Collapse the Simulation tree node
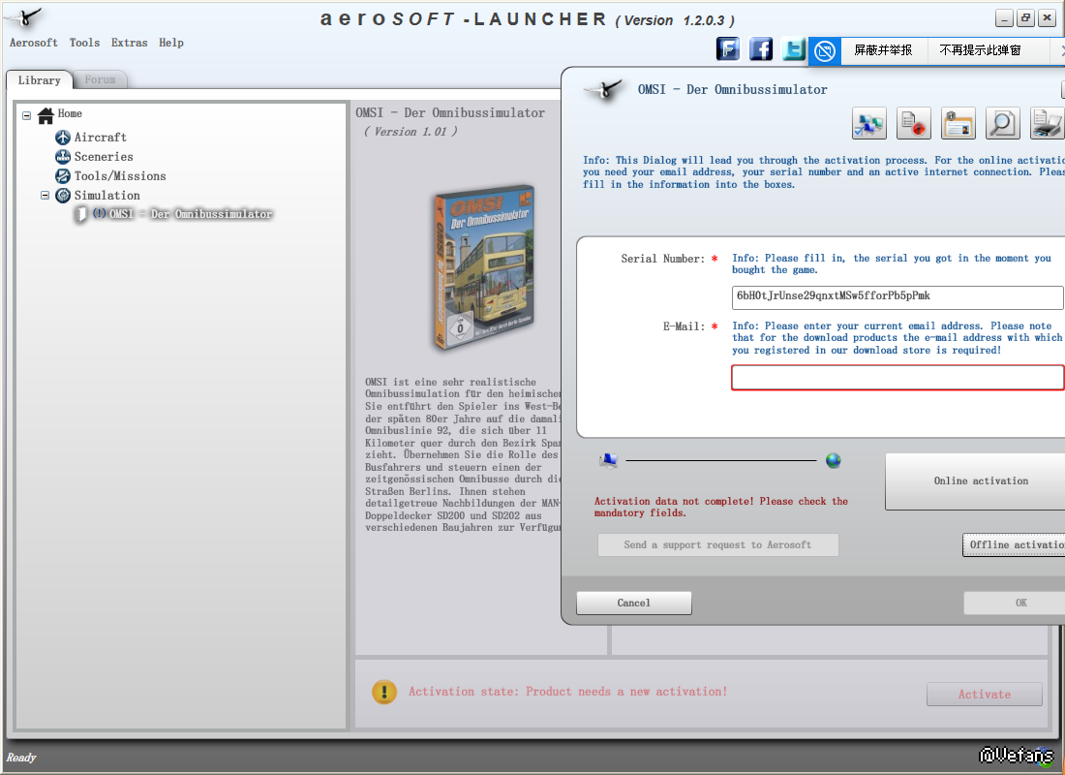This screenshot has width=1065, height=775. coord(45,195)
